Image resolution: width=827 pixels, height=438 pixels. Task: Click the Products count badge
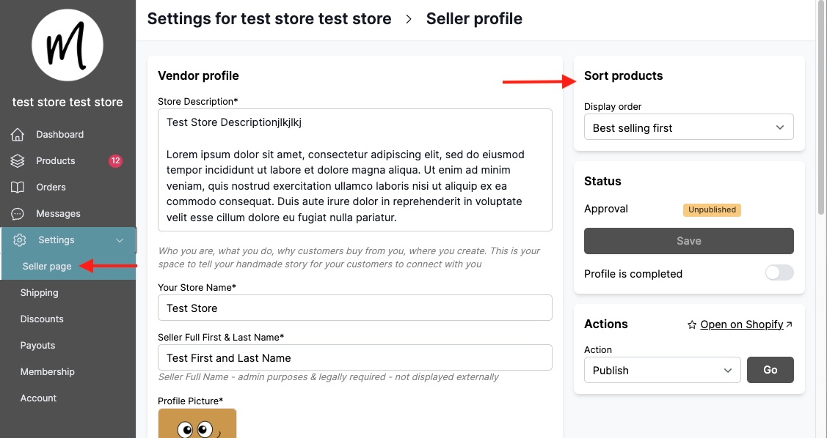point(115,161)
